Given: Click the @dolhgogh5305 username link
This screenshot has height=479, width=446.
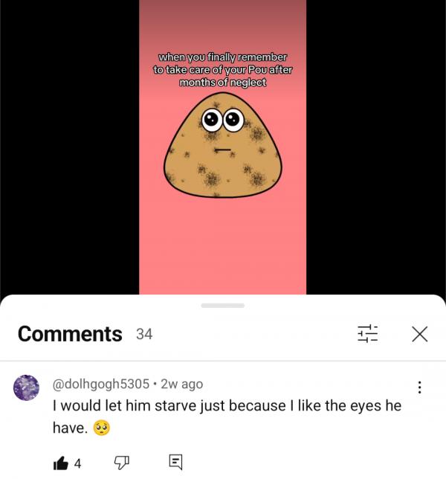Looking at the screenshot, I should click(x=99, y=385).
